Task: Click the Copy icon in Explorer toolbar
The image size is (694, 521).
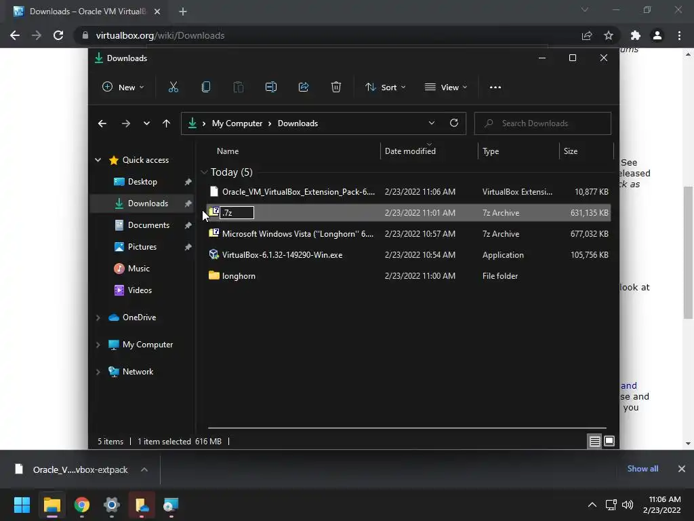Action: click(x=206, y=88)
